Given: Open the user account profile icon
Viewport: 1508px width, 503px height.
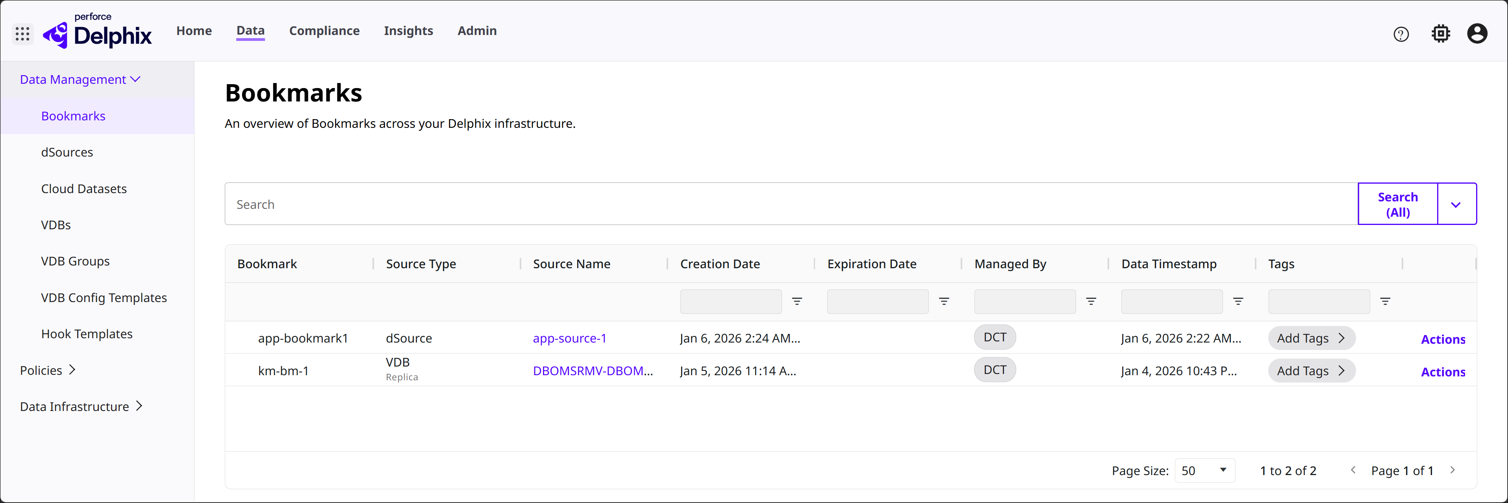Looking at the screenshot, I should pos(1477,34).
